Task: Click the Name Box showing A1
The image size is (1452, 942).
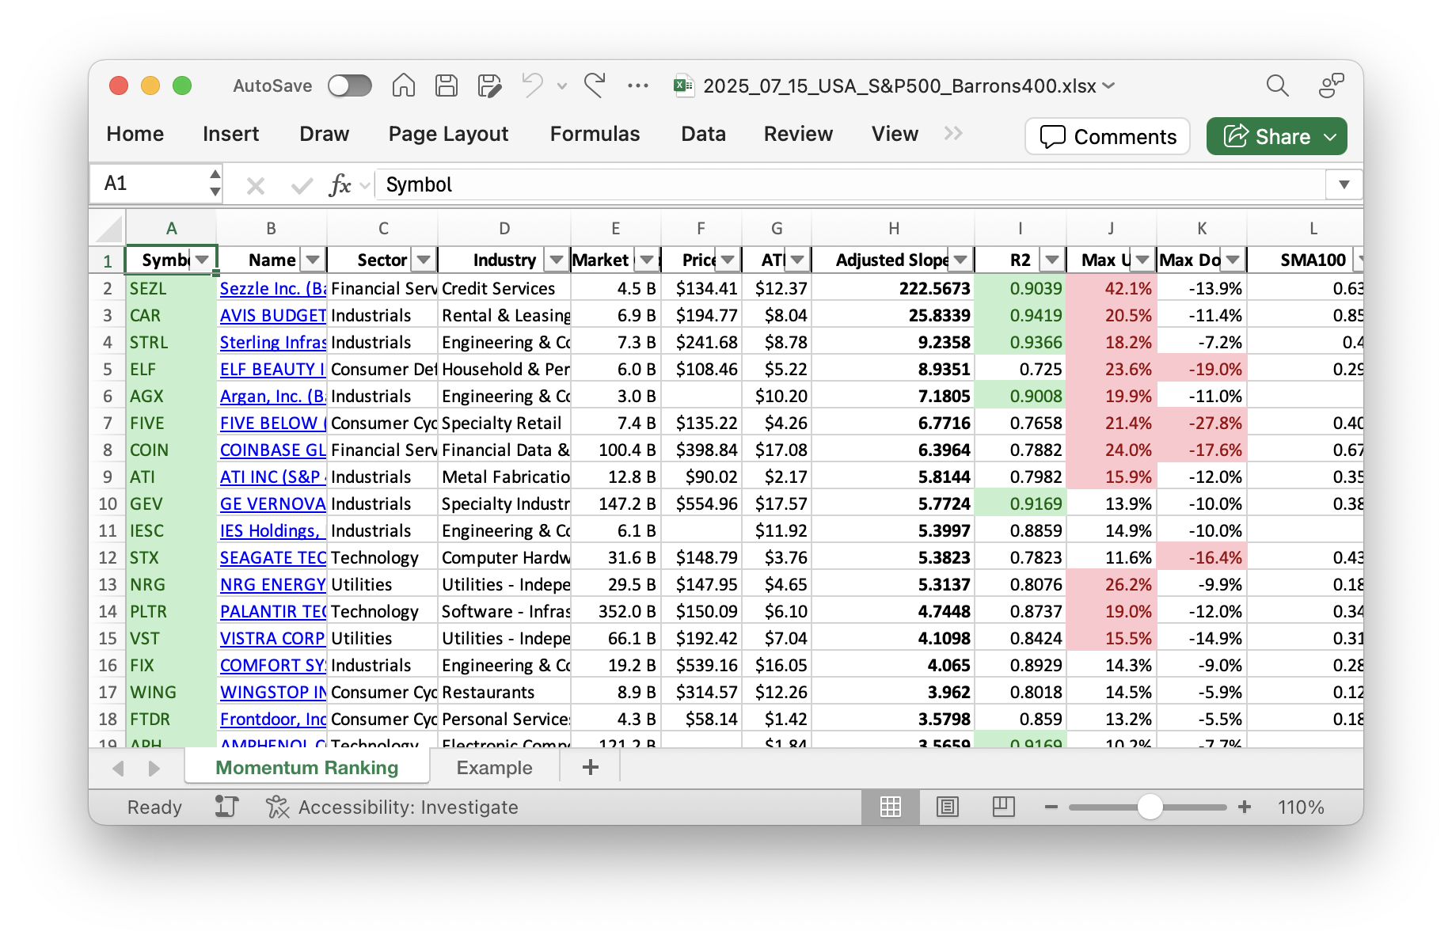Action: click(150, 184)
